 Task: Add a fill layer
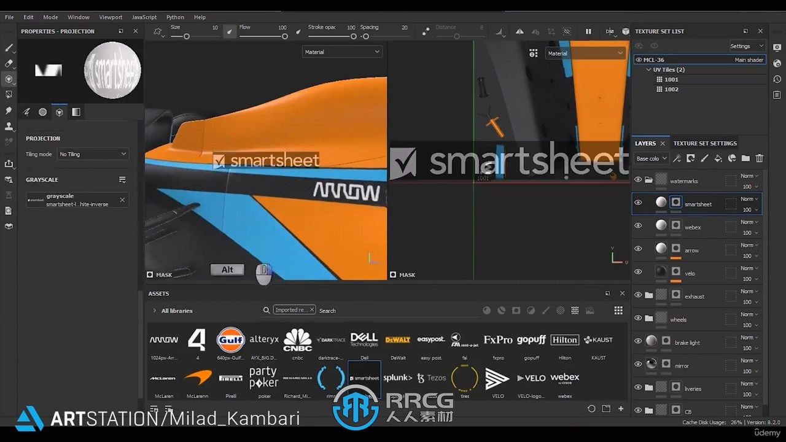pos(718,158)
